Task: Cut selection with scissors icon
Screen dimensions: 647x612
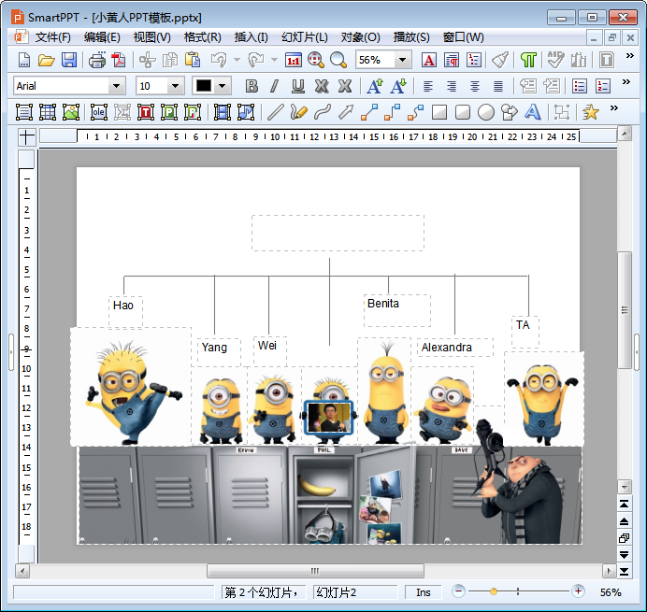Action: point(148,60)
